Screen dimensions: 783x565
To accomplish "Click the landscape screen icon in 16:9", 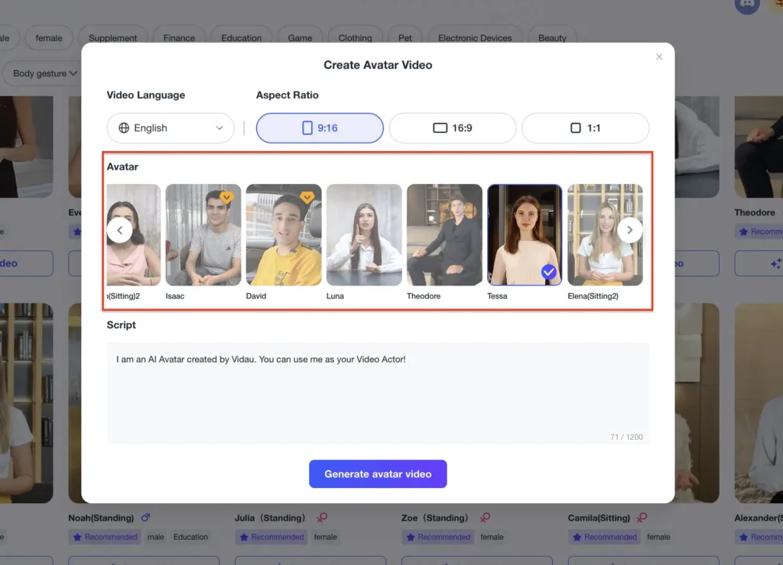I will click(440, 128).
